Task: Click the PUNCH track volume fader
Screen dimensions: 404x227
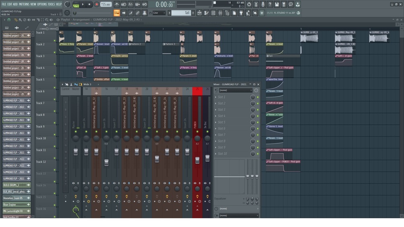Action: [197, 160]
